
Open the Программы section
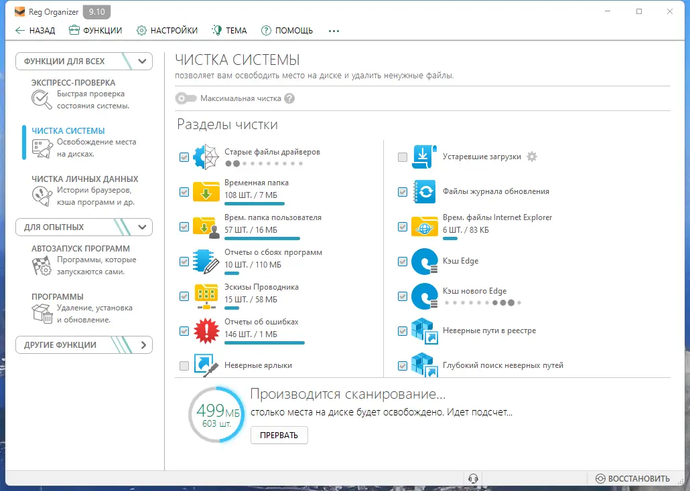(x=82, y=308)
